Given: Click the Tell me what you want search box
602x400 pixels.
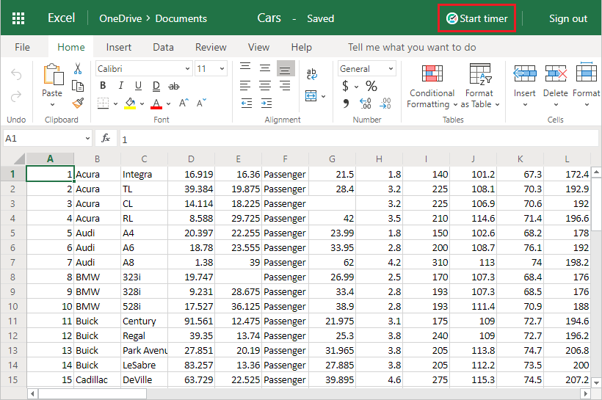Looking at the screenshot, I should (412, 47).
